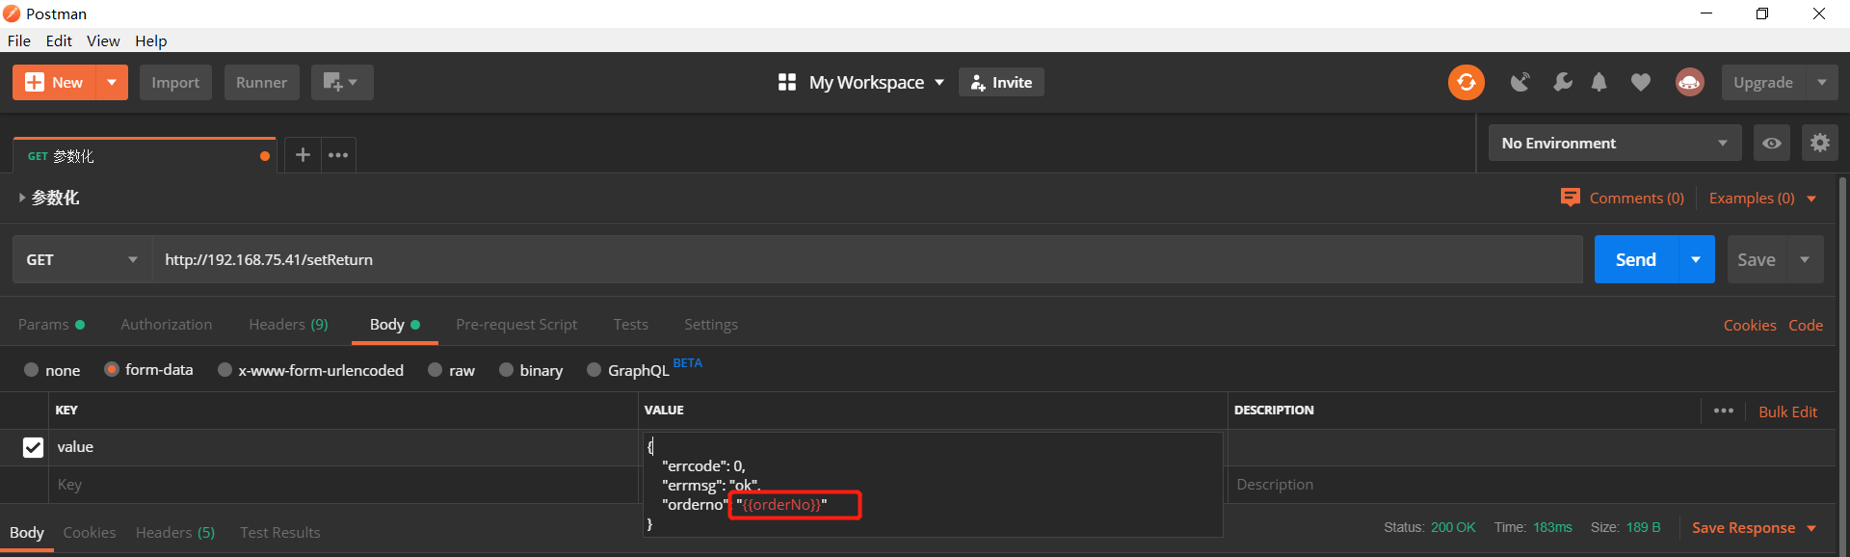
Task: Click the Send button
Action: (1635, 260)
